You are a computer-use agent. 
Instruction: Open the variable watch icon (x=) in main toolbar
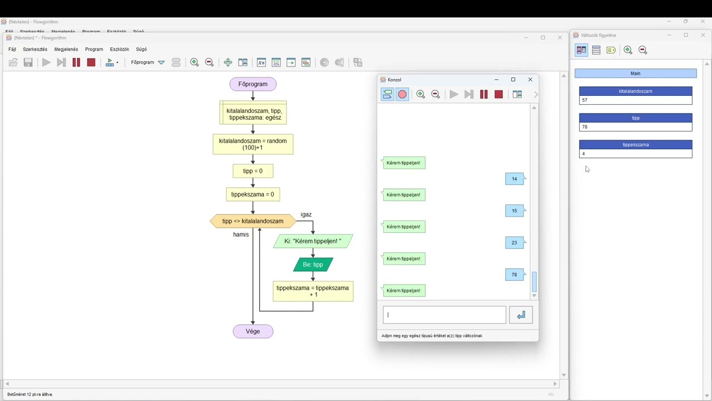261,62
